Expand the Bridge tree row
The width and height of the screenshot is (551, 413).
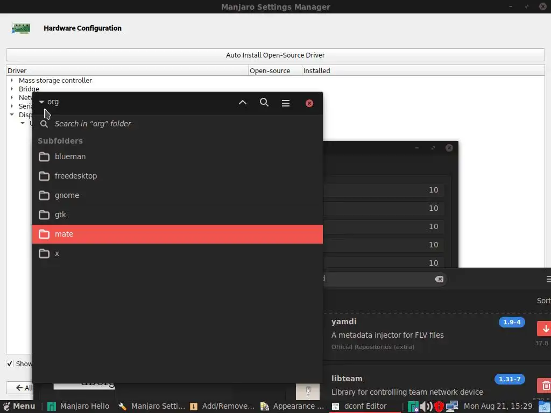12,89
